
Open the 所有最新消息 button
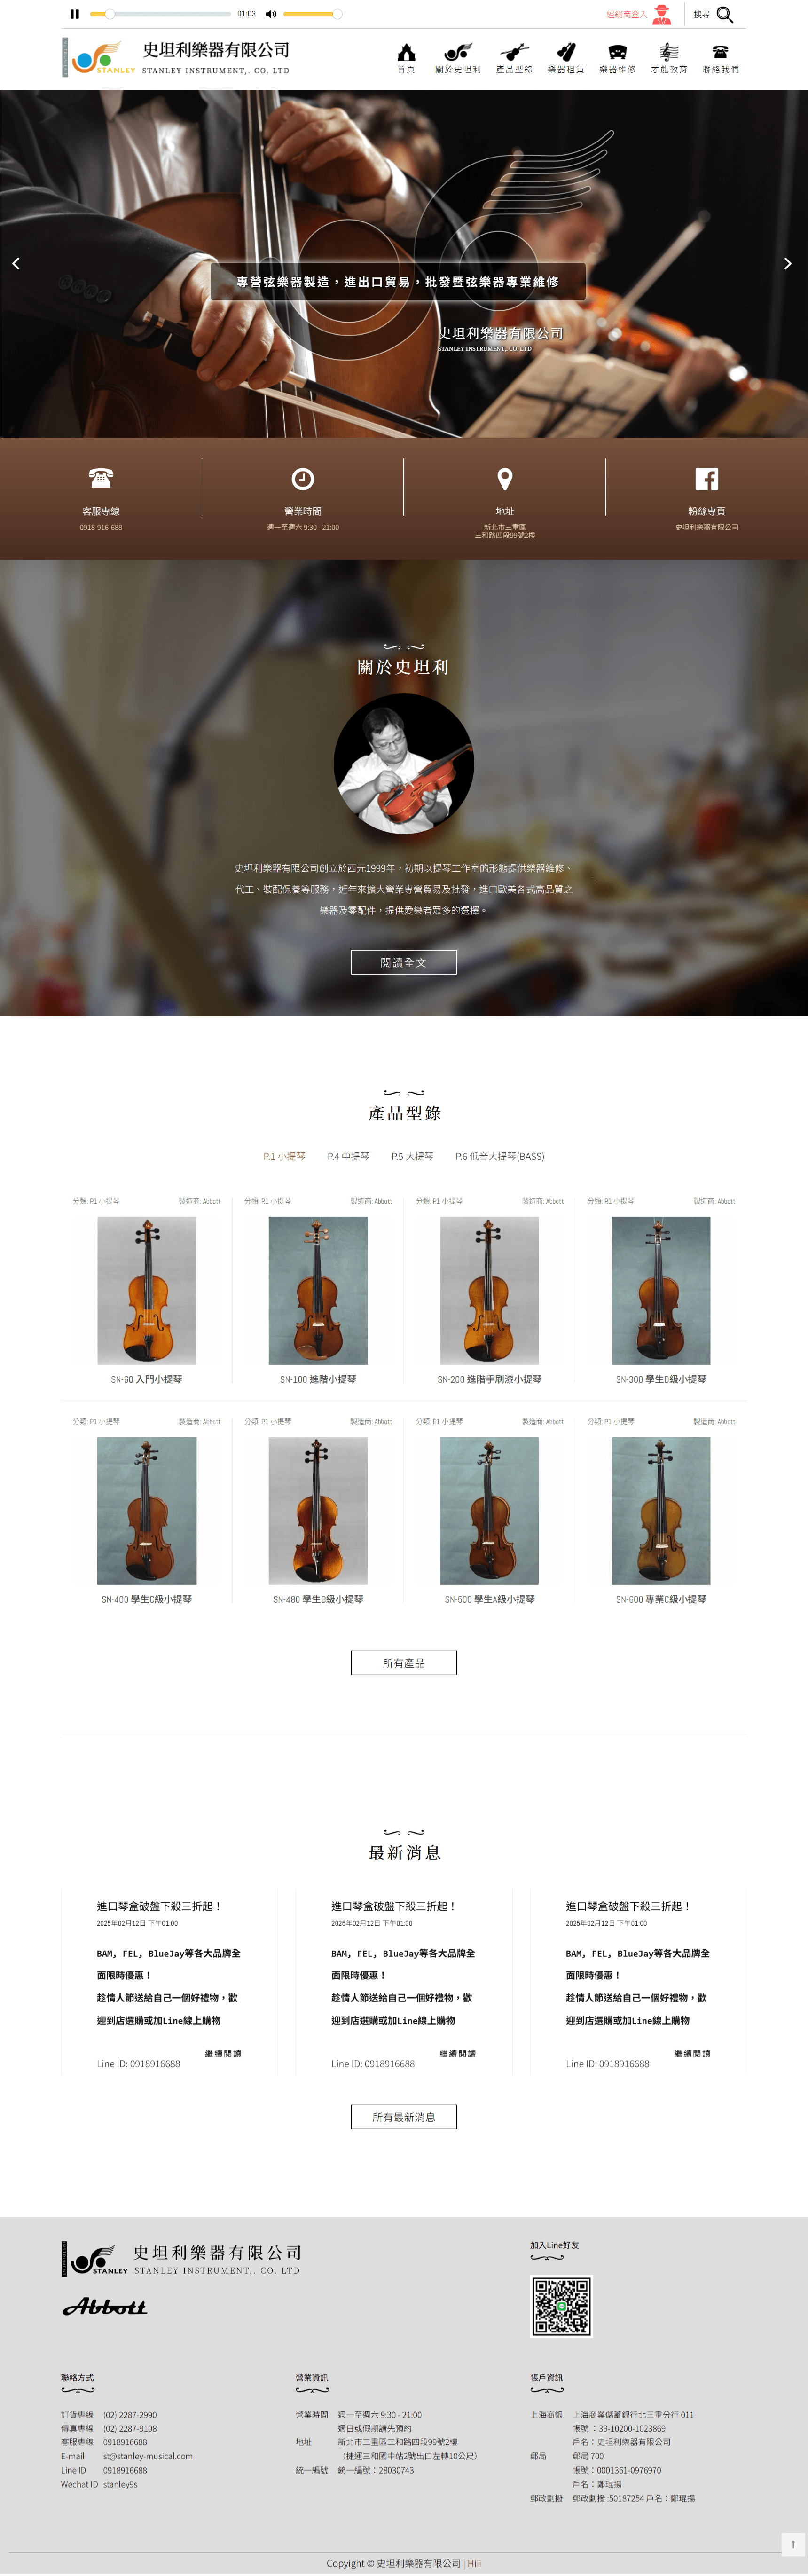pos(404,2117)
